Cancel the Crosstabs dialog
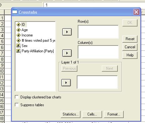This screenshot has width=145, height=123. click(130, 47)
